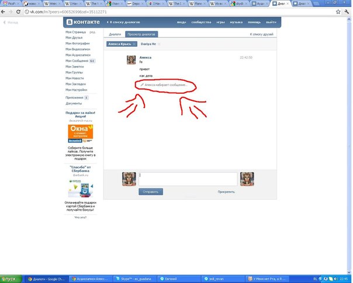The height and width of the screenshot is (283, 353).
Task: Open Мои Сообщения in left sidebar
Action: [x=76, y=61]
